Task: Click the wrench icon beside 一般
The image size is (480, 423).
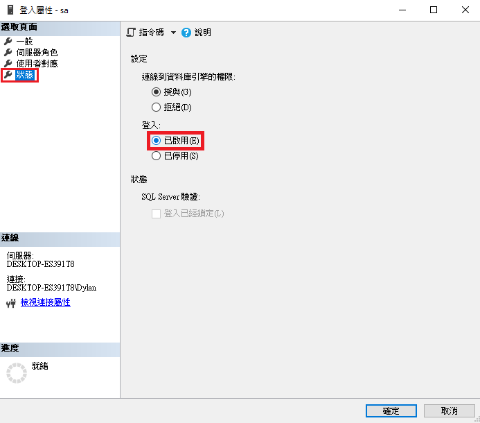Action: coord(8,41)
